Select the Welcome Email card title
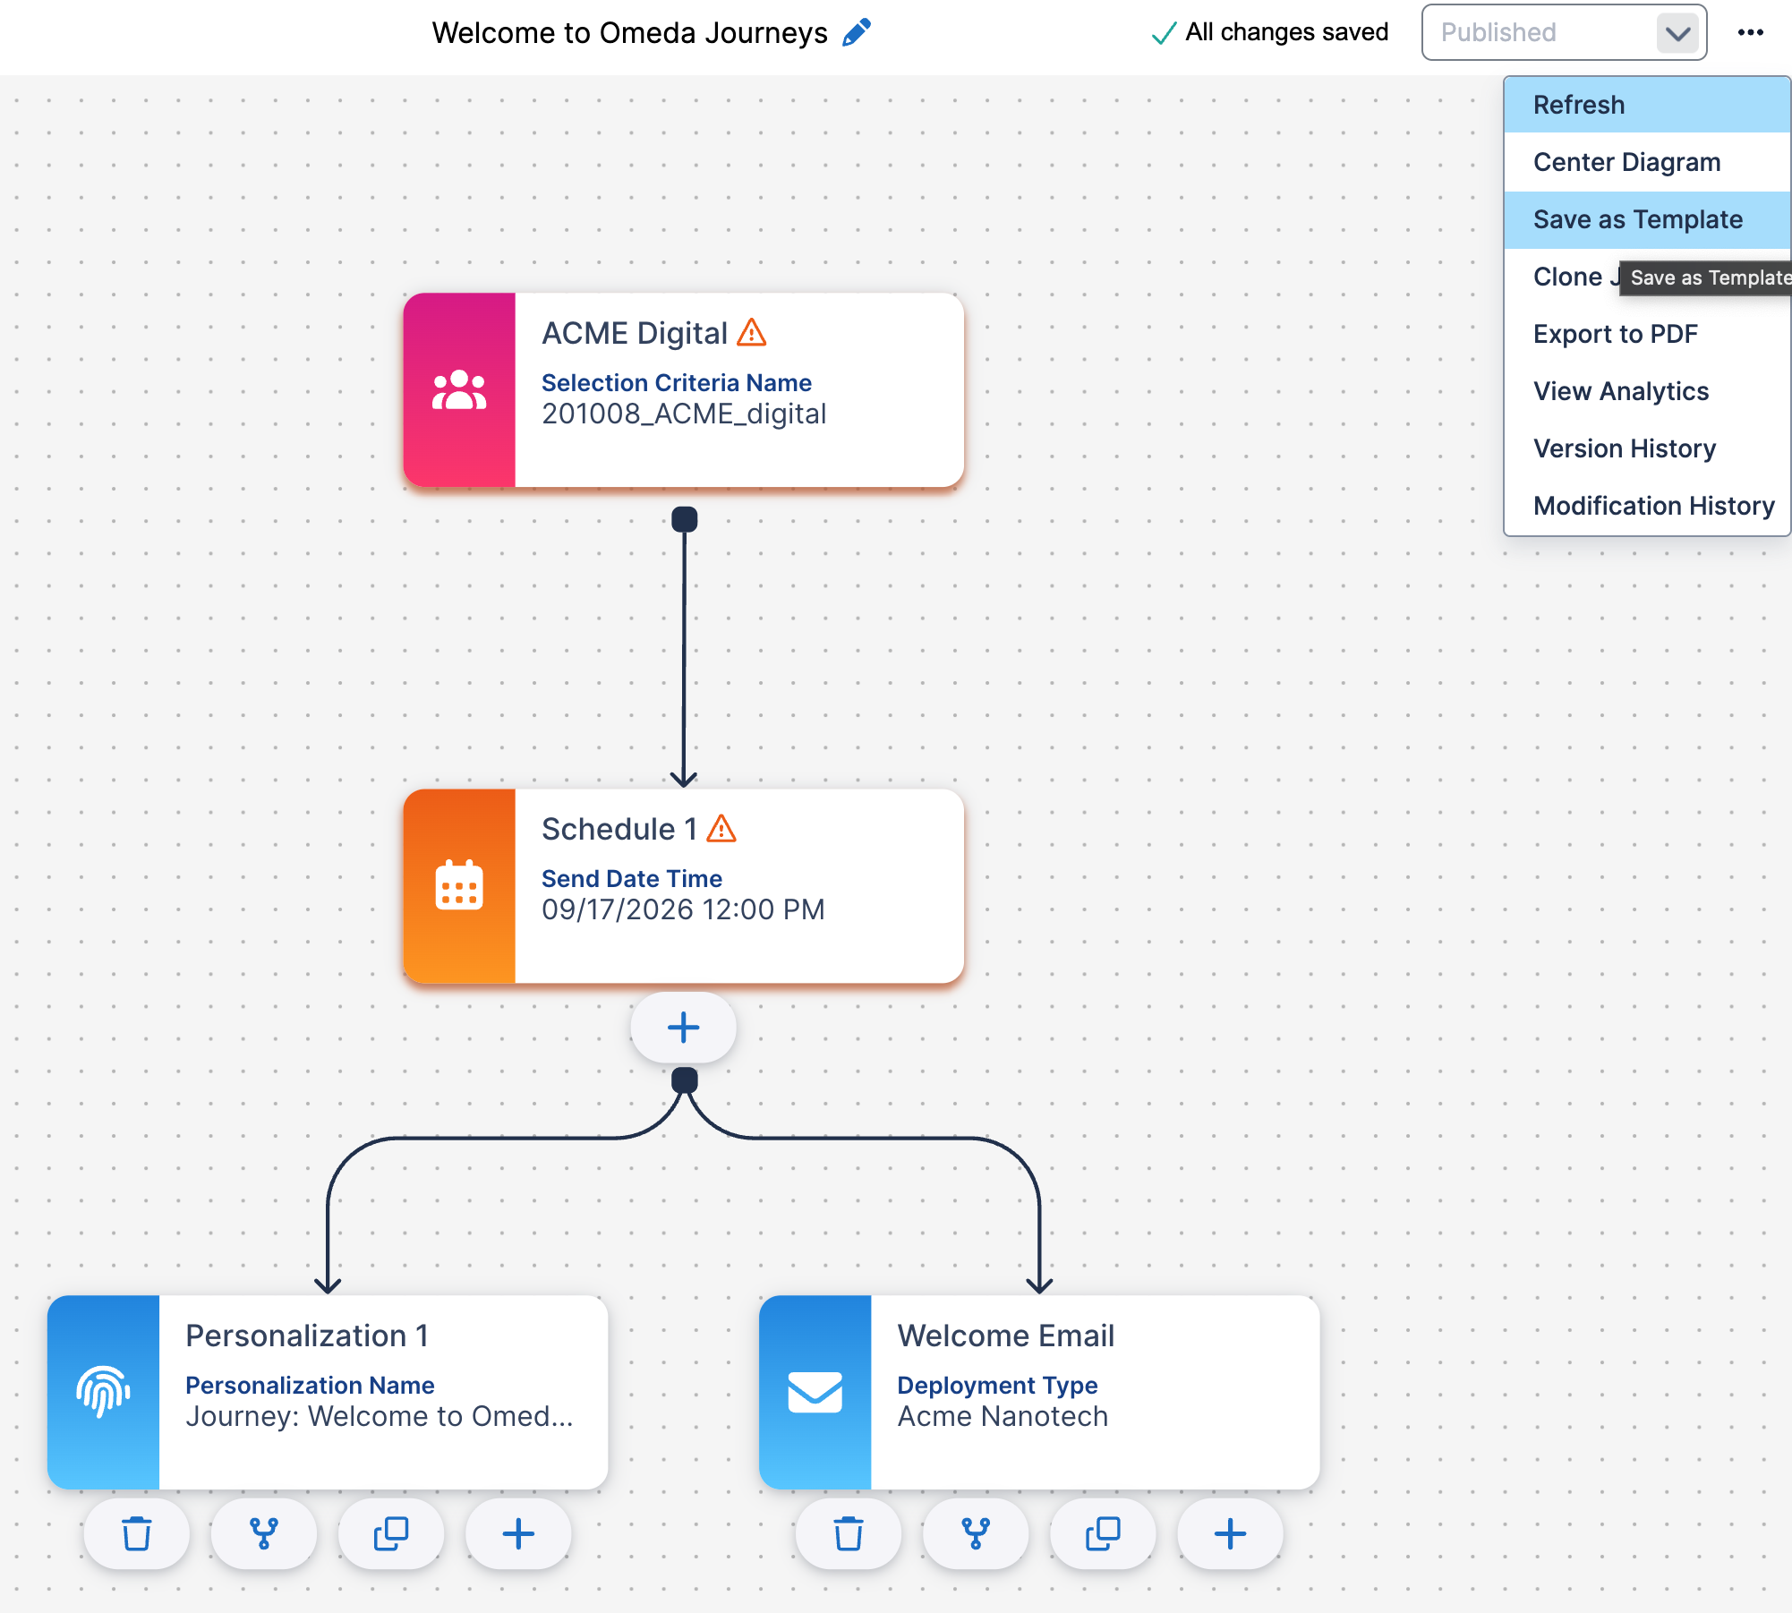This screenshot has height=1613, width=1792. pos(1006,1336)
